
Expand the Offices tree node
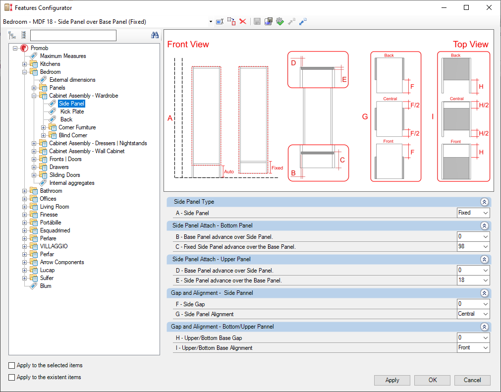[24, 199]
